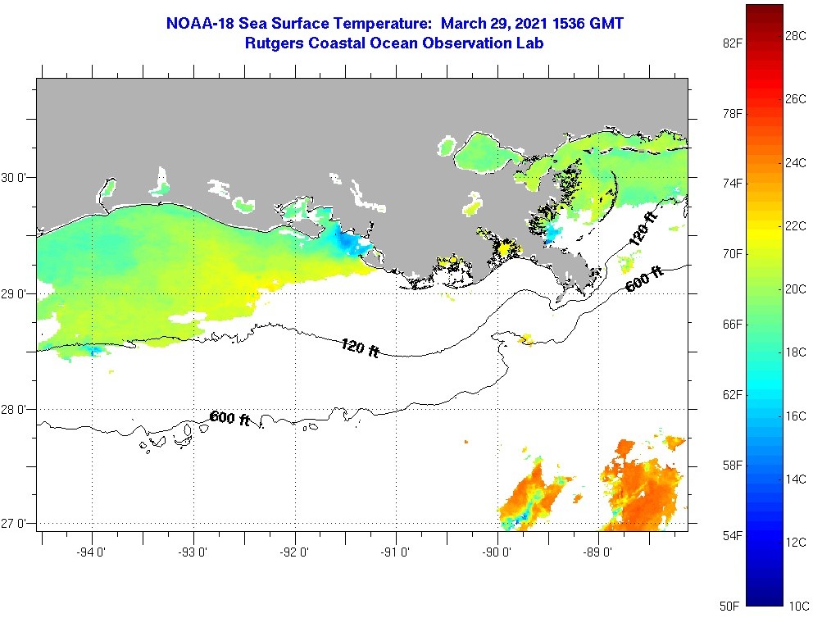Click the 62F colorbar label
The image size is (813, 618).
pyautogui.click(x=732, y=395)
